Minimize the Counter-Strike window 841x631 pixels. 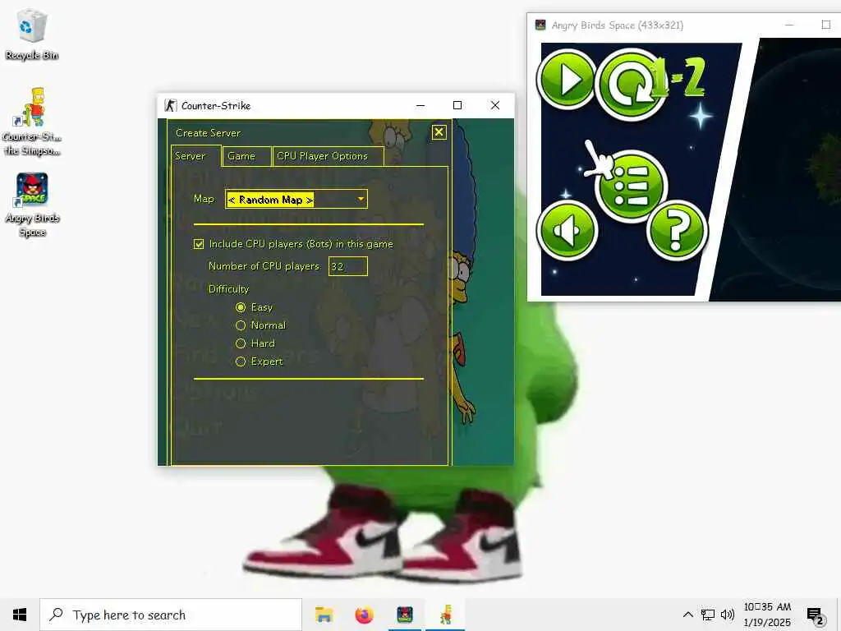pos(420,105)
